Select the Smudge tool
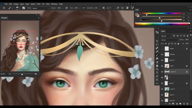Viewport: 192px width, 108px height. [157, 59]
